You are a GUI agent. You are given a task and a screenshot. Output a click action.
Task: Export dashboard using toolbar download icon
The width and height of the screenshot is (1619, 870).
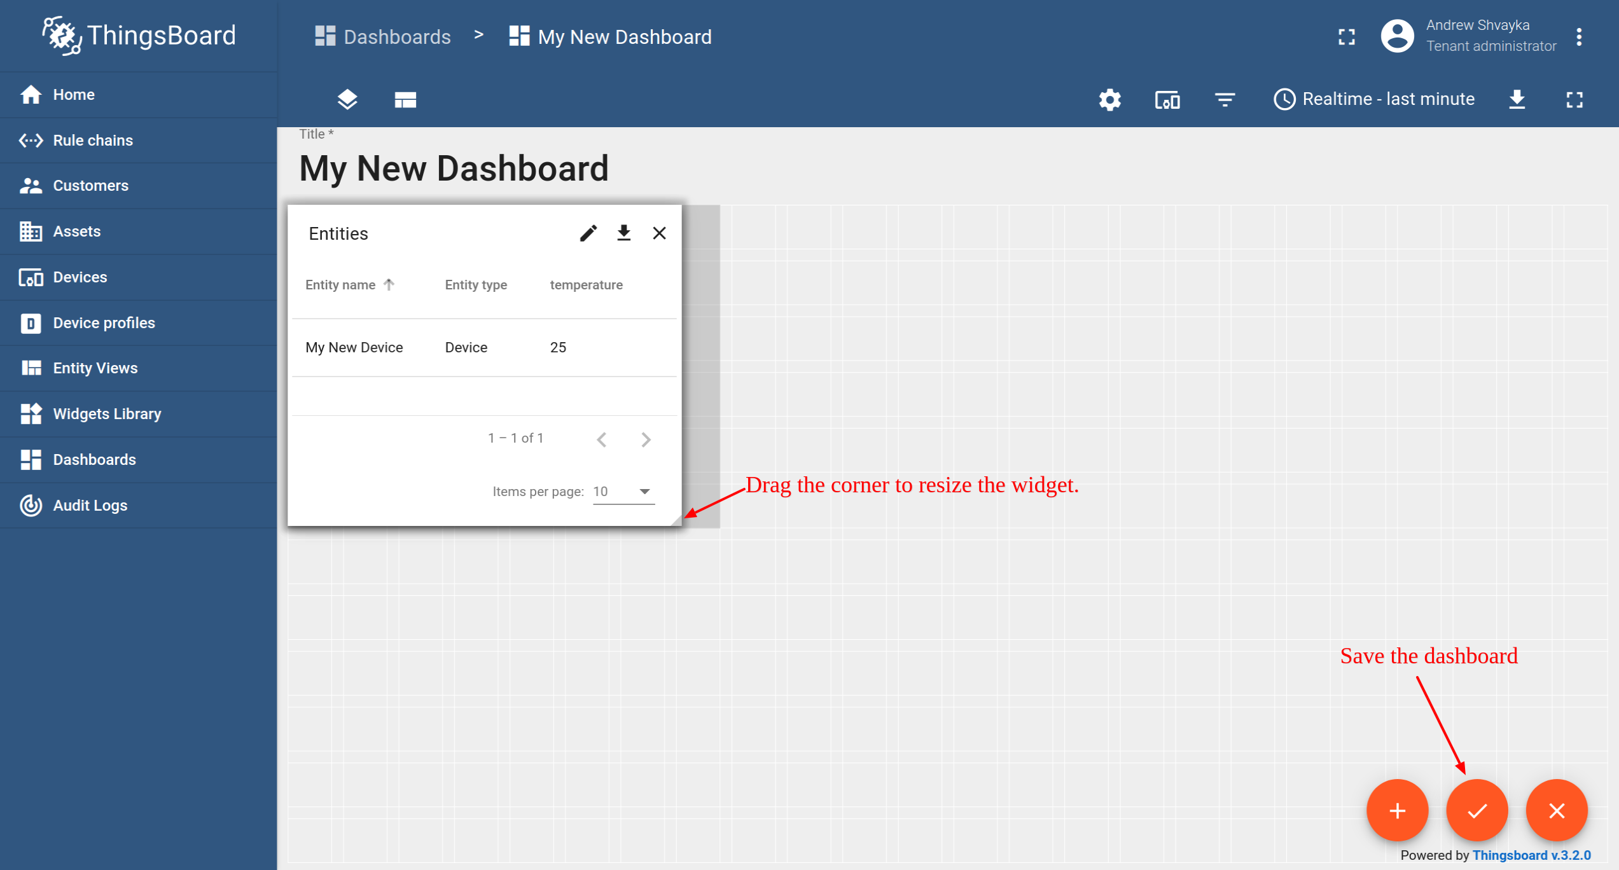[x=1517, y=100]
